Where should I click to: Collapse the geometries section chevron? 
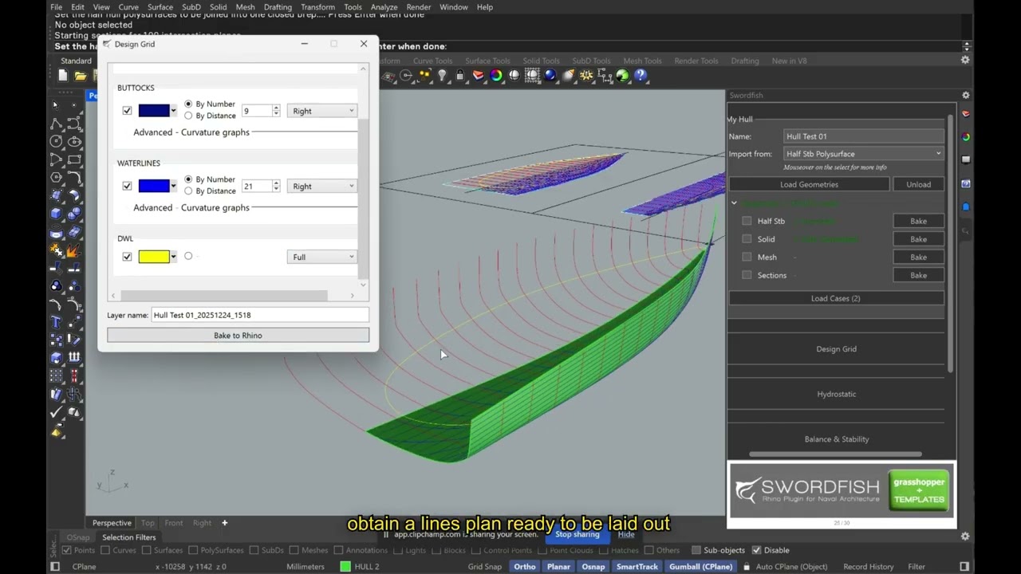(734, 203)
